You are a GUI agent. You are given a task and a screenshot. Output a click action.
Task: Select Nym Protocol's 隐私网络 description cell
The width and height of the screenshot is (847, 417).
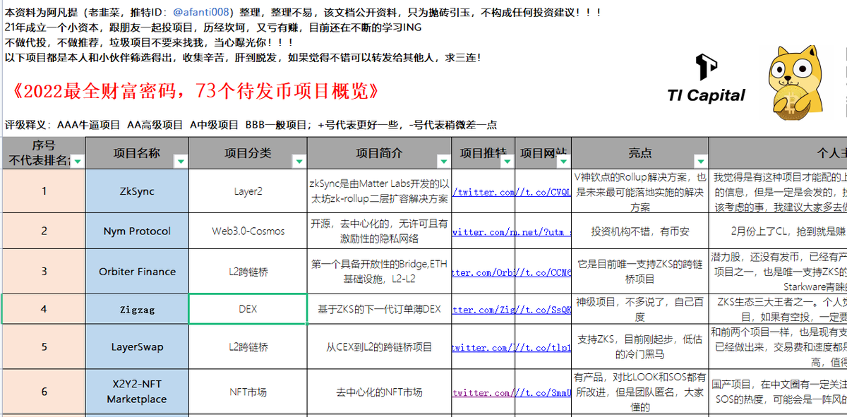tap(379, 231)
